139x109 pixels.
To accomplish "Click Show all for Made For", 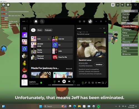I will [x=69, y=69].
